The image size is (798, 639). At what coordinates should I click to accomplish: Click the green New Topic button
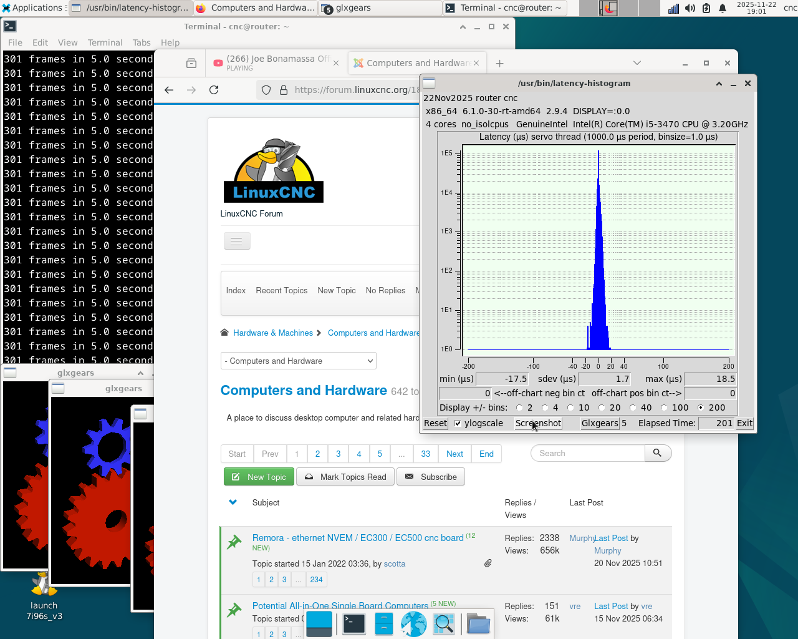point(259,477)
